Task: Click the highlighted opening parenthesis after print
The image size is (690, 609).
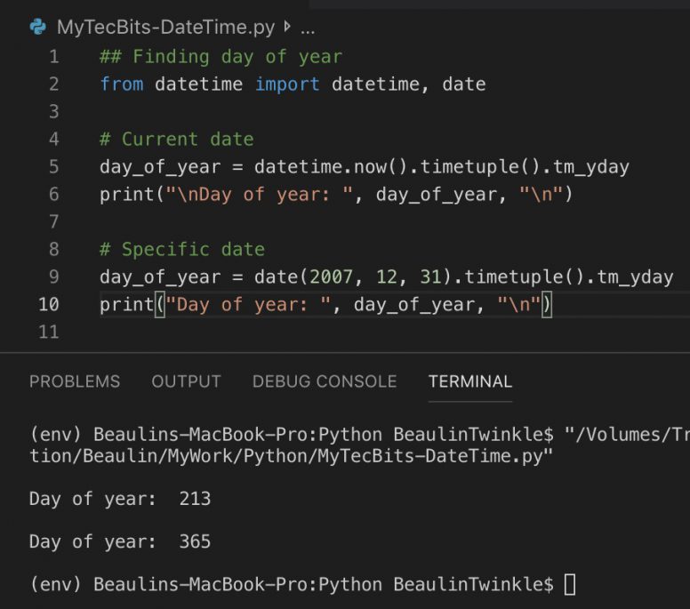Action: (160, 305)
